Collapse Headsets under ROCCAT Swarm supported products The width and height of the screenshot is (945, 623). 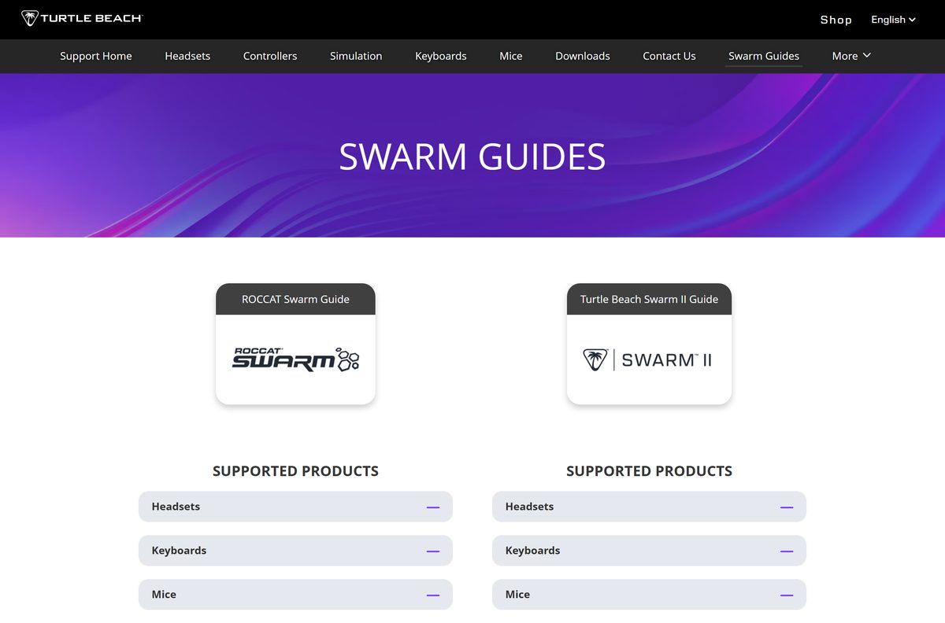pyautogui.click(x=295, y=507)
